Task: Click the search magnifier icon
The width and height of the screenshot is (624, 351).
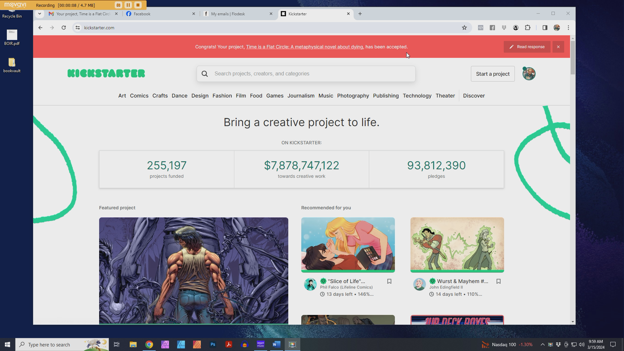Action: pos(205,74)
